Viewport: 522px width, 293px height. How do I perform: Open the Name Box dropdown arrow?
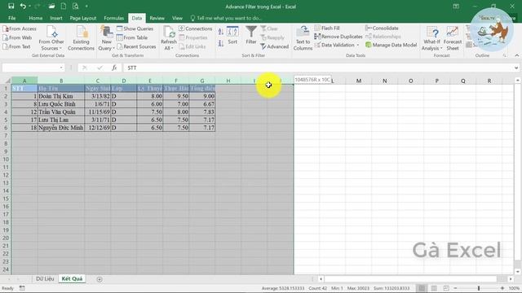coord(61,68)
